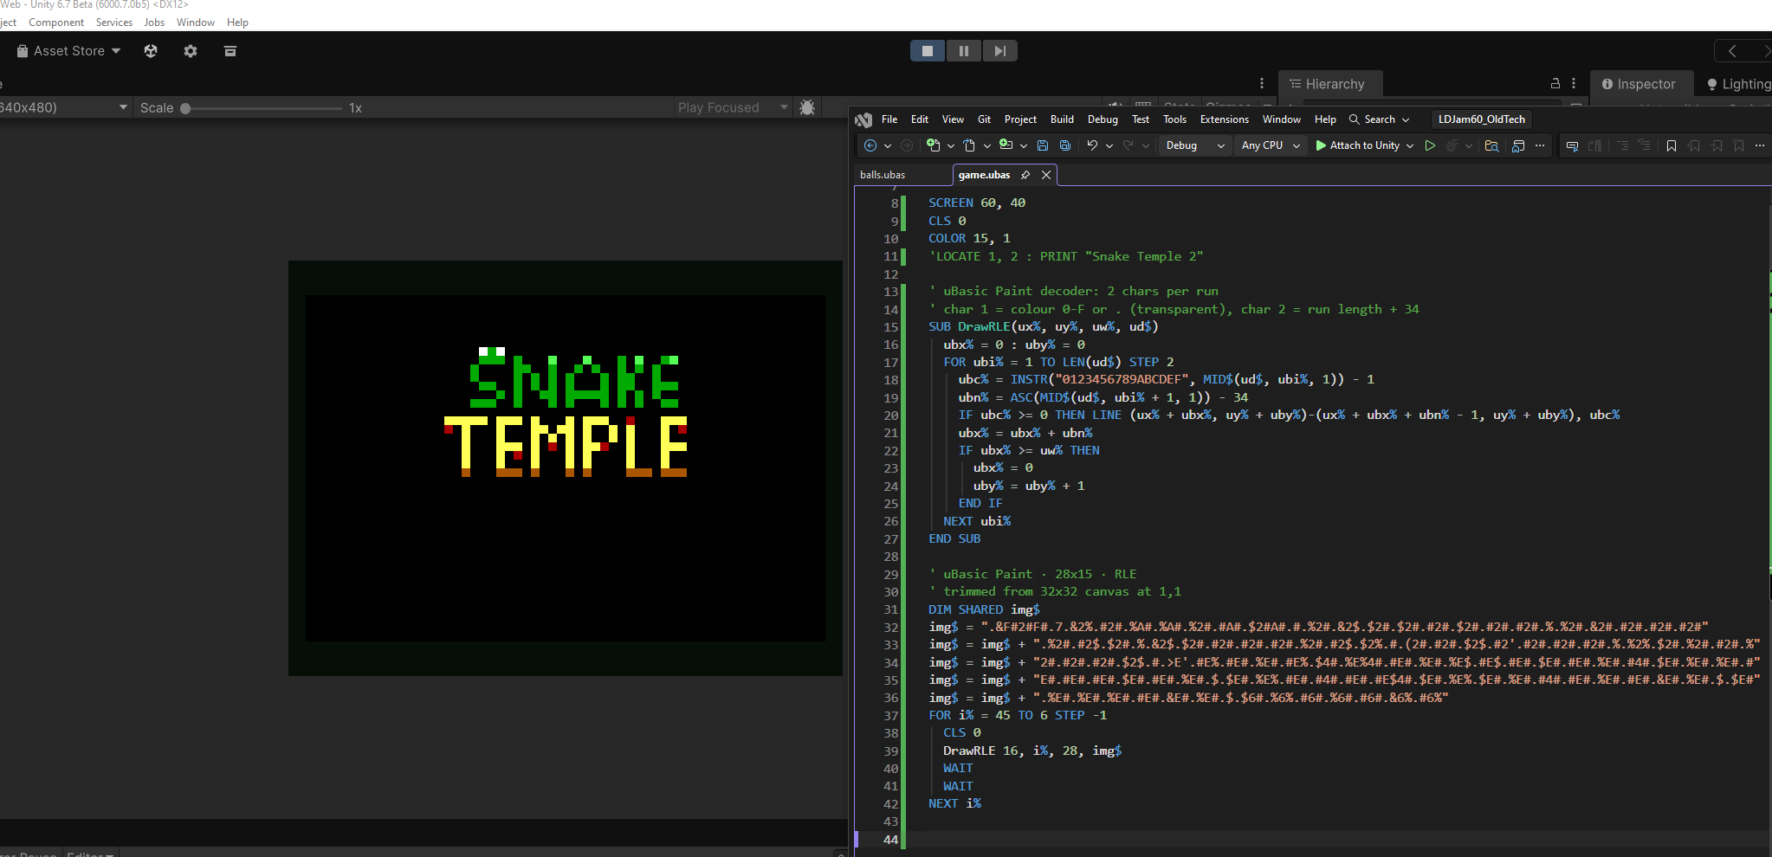Click the Undo icon in Visual Studio
This screenshot has width=1772, height=857.
(x=1092, y=145)
